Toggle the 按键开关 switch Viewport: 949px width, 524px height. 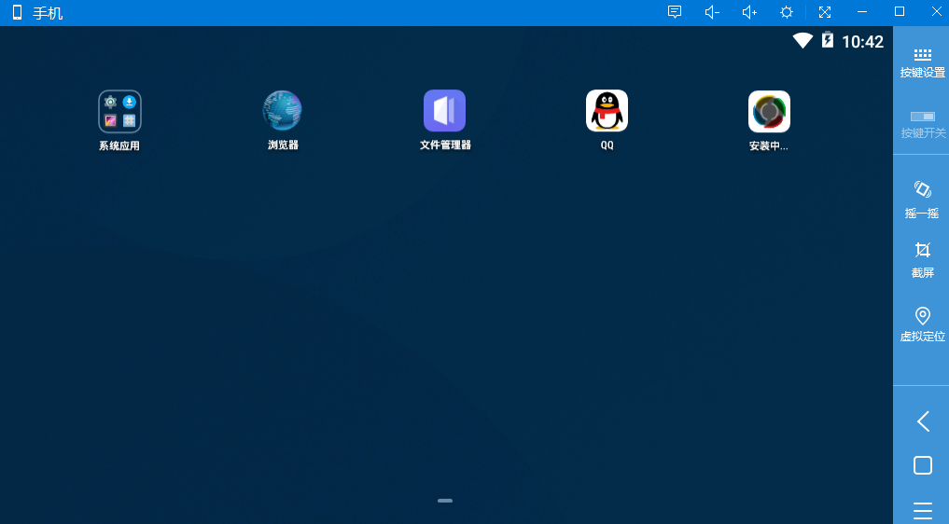point(922,123)
